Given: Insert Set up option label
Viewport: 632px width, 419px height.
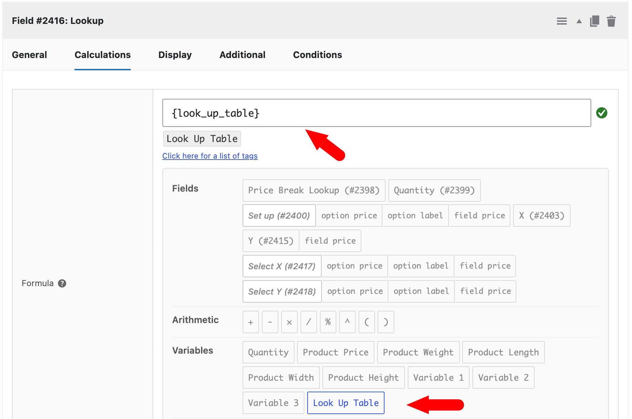Looking at the screenshot, I should click(x=415, y=215).
